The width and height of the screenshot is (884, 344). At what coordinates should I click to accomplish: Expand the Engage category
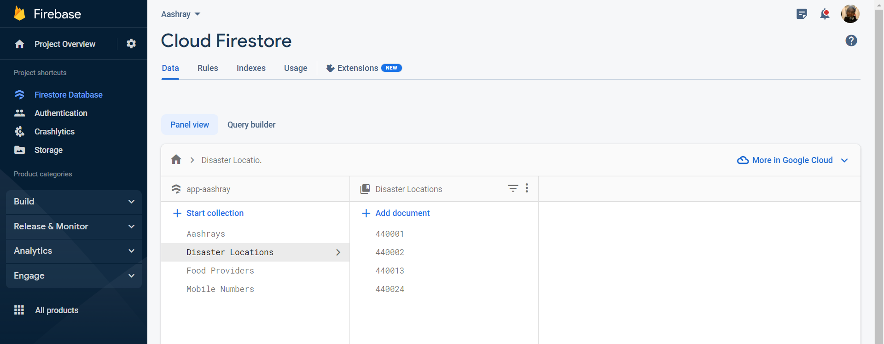pos(74,276)
